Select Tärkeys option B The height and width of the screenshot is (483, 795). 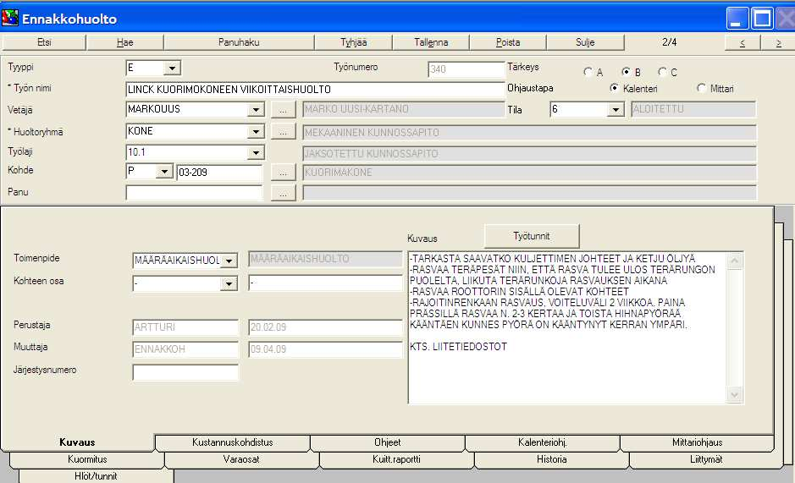pyautogui.click(x=627, y=72)
